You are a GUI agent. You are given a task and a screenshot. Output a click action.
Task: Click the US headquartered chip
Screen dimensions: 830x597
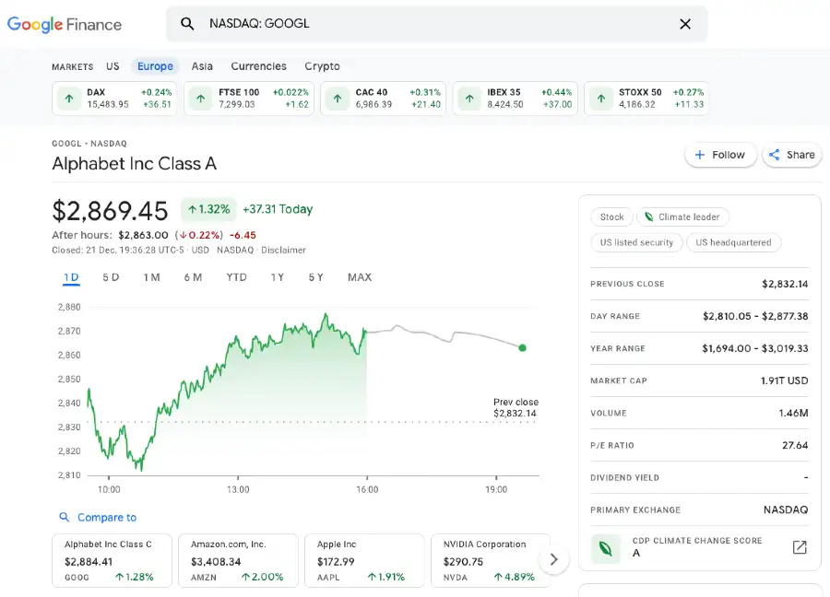733,242
